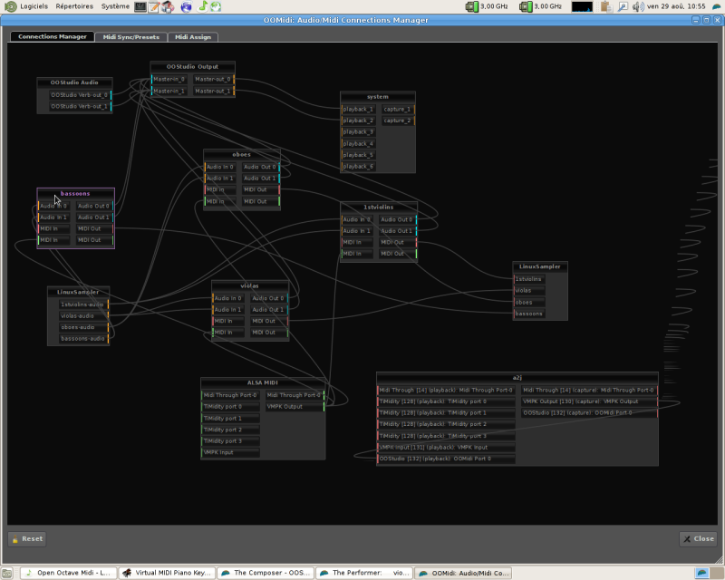This screenshot has width=725, height=580.
Task: Select the OOStudio Output node header
Action: pyautogui.click(x=192, y=67)
